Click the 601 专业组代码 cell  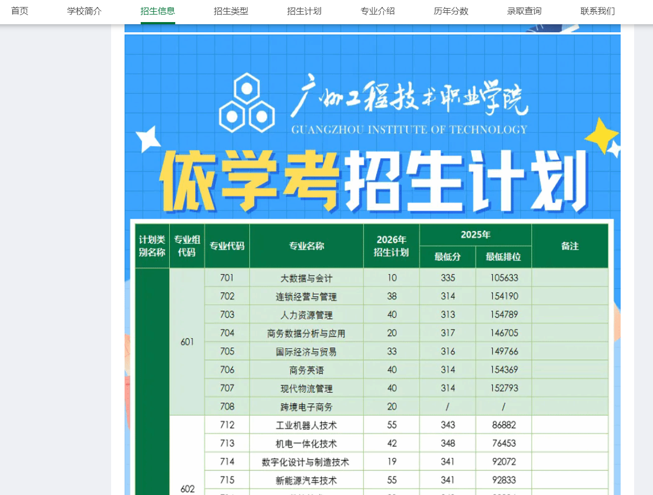(x=187, y=342)
